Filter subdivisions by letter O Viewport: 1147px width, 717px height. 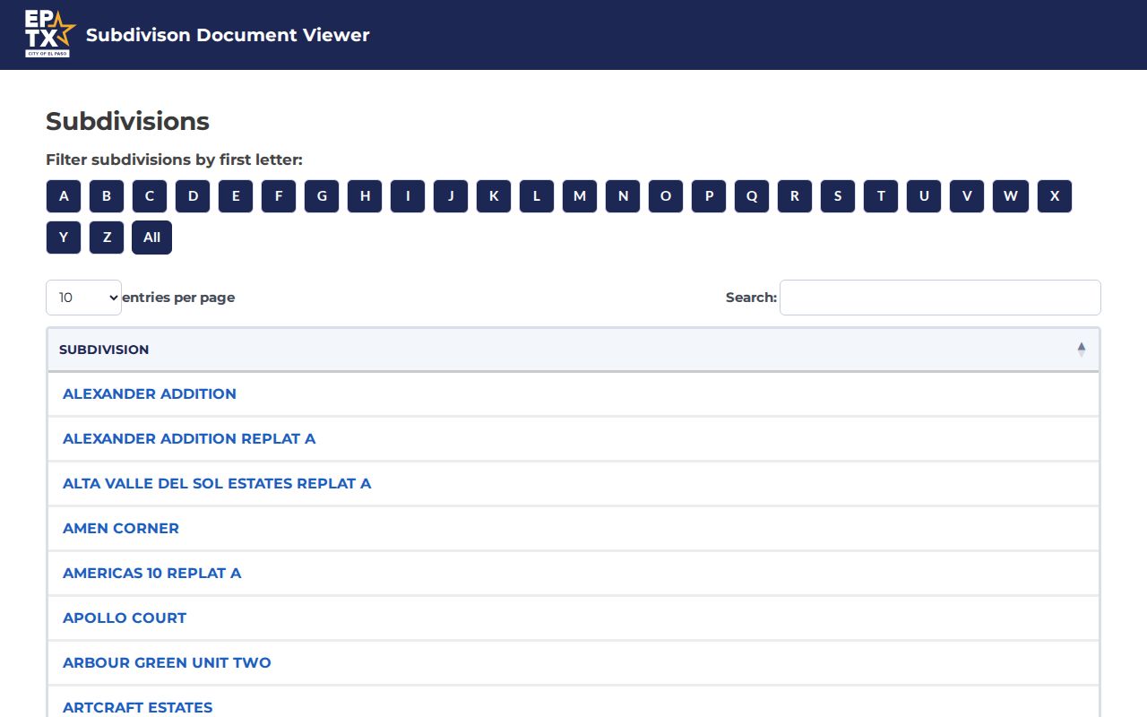666,196
